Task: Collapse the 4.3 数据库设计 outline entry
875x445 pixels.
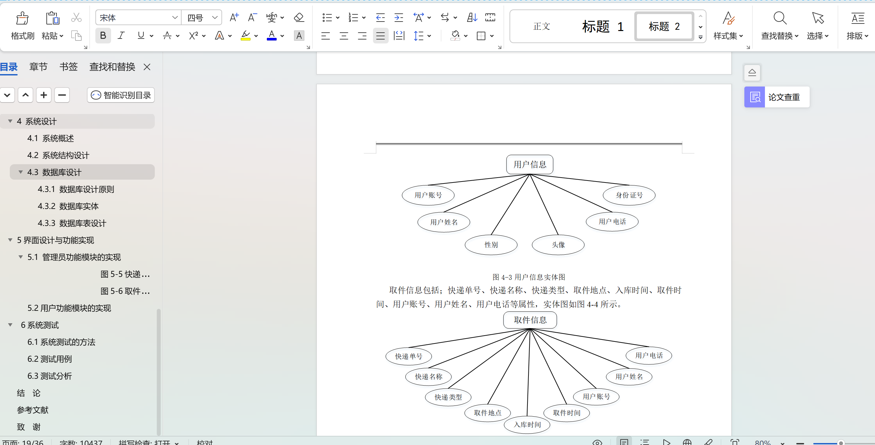Action: click(x=21, y=172)
